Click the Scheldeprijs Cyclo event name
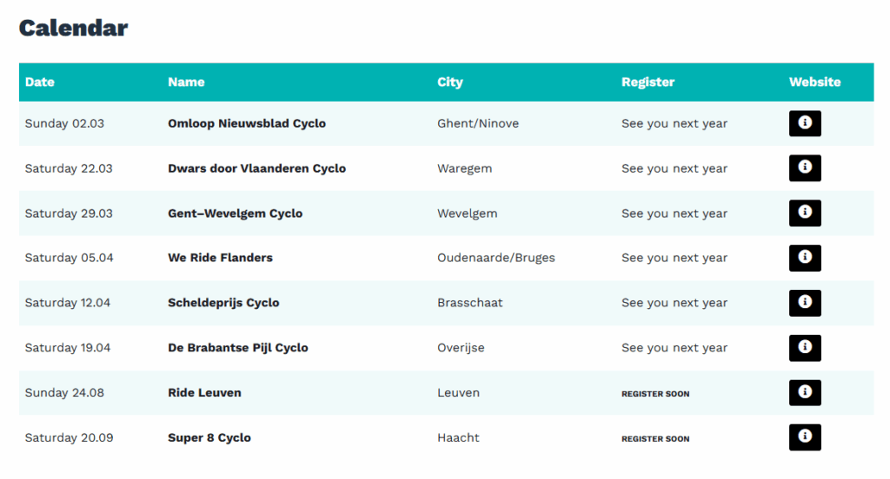Screen dimensions: 890x479 223,303
